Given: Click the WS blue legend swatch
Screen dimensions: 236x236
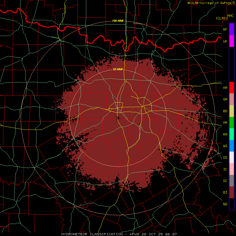Looking at the screenshot, I should click(232, 146).
